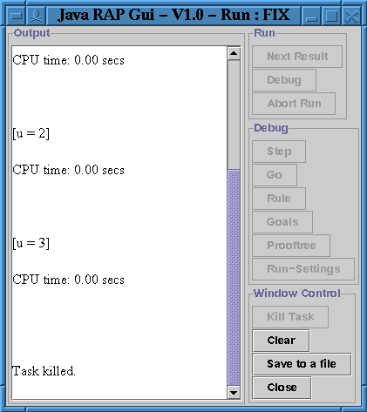
Task: Minimize the Java RAP Gui window
Action: (x=311, y=16)
